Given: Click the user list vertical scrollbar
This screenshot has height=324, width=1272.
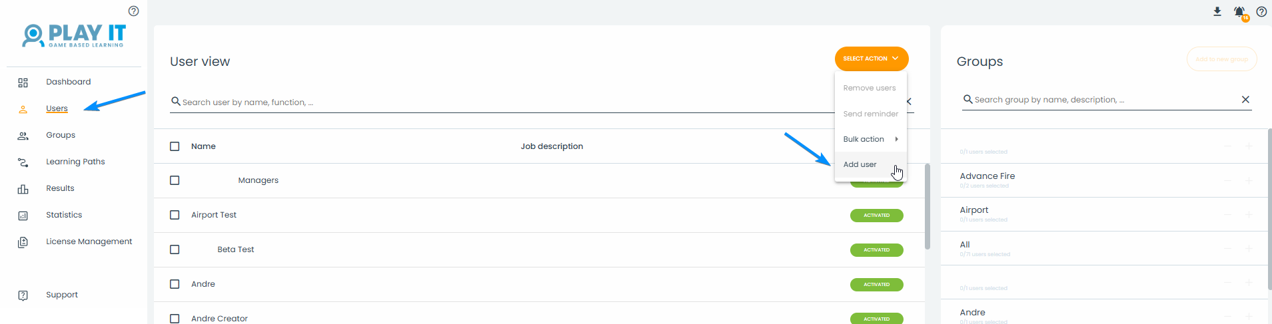Looking at the screenshot, I should [928, 206].
